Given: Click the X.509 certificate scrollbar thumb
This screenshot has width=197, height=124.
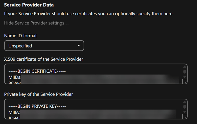Looking at the screenshot, I should (185, 72).
